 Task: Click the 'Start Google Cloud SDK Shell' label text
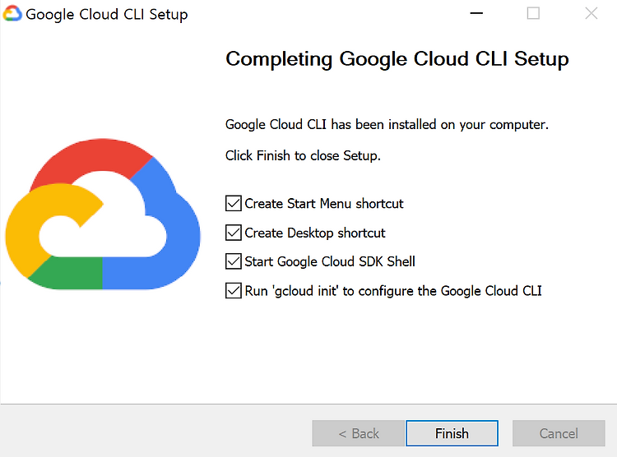coord(330,261)
